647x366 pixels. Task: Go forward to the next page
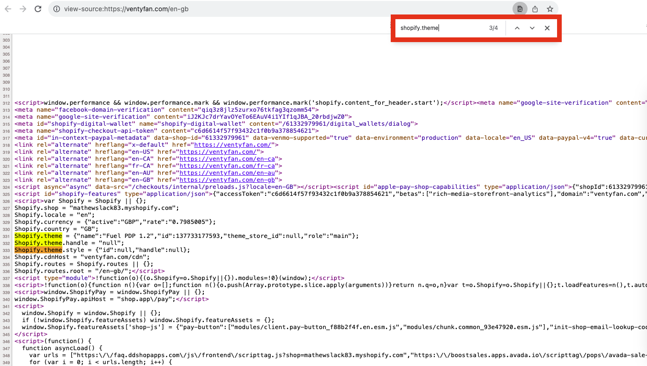point(23,9)
